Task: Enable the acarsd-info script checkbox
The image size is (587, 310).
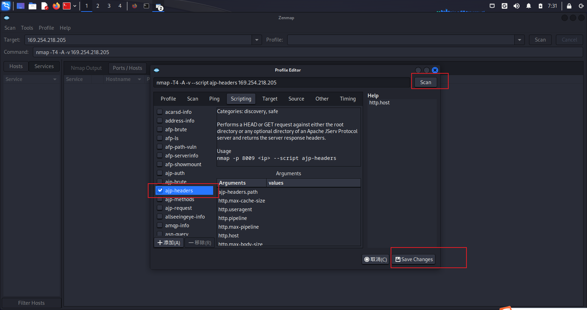Action: pyautogui.click(x=160, y=112)
